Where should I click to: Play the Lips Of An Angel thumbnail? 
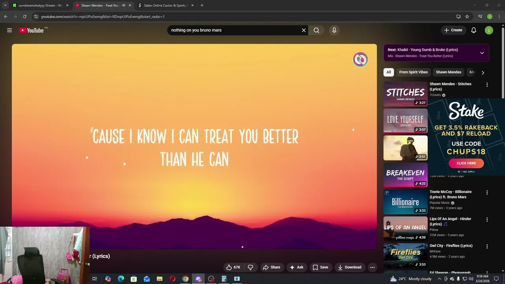tap(406, 228)
